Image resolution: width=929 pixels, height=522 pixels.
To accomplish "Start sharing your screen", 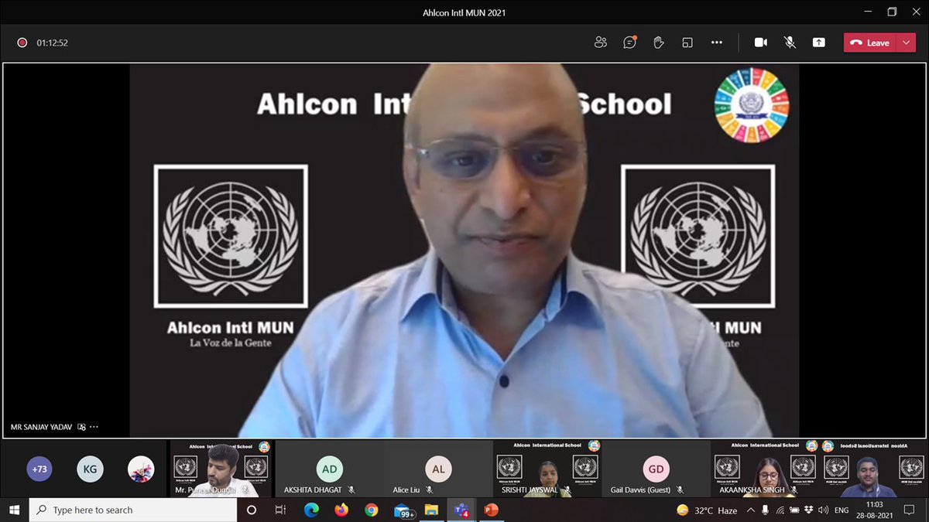I will [x=818, y=43].
